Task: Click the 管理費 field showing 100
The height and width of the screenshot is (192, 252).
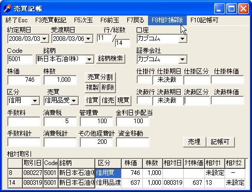Action: [96, 122]
